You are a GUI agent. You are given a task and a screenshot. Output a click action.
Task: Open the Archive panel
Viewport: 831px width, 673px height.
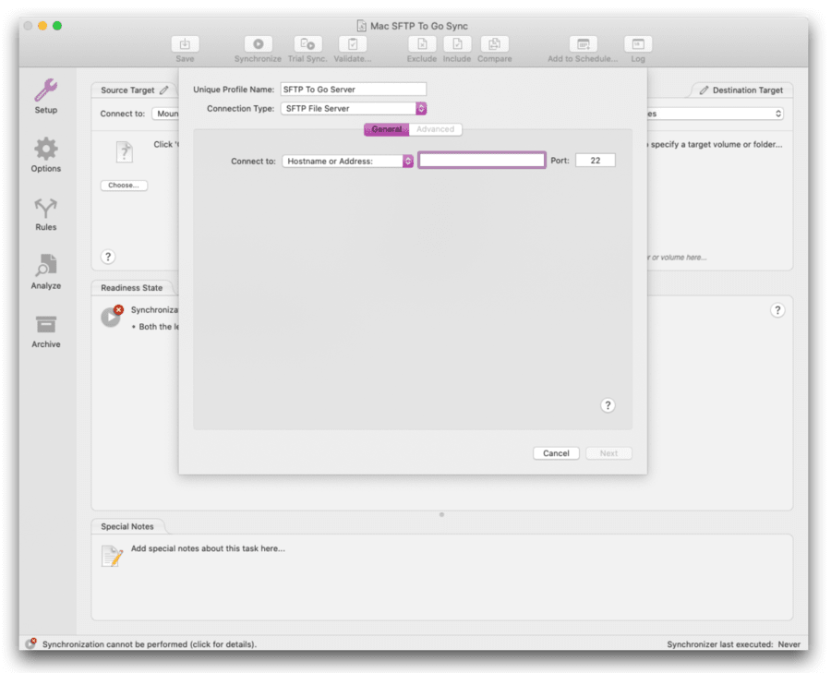pyautogui.click(x=44, y=330)
